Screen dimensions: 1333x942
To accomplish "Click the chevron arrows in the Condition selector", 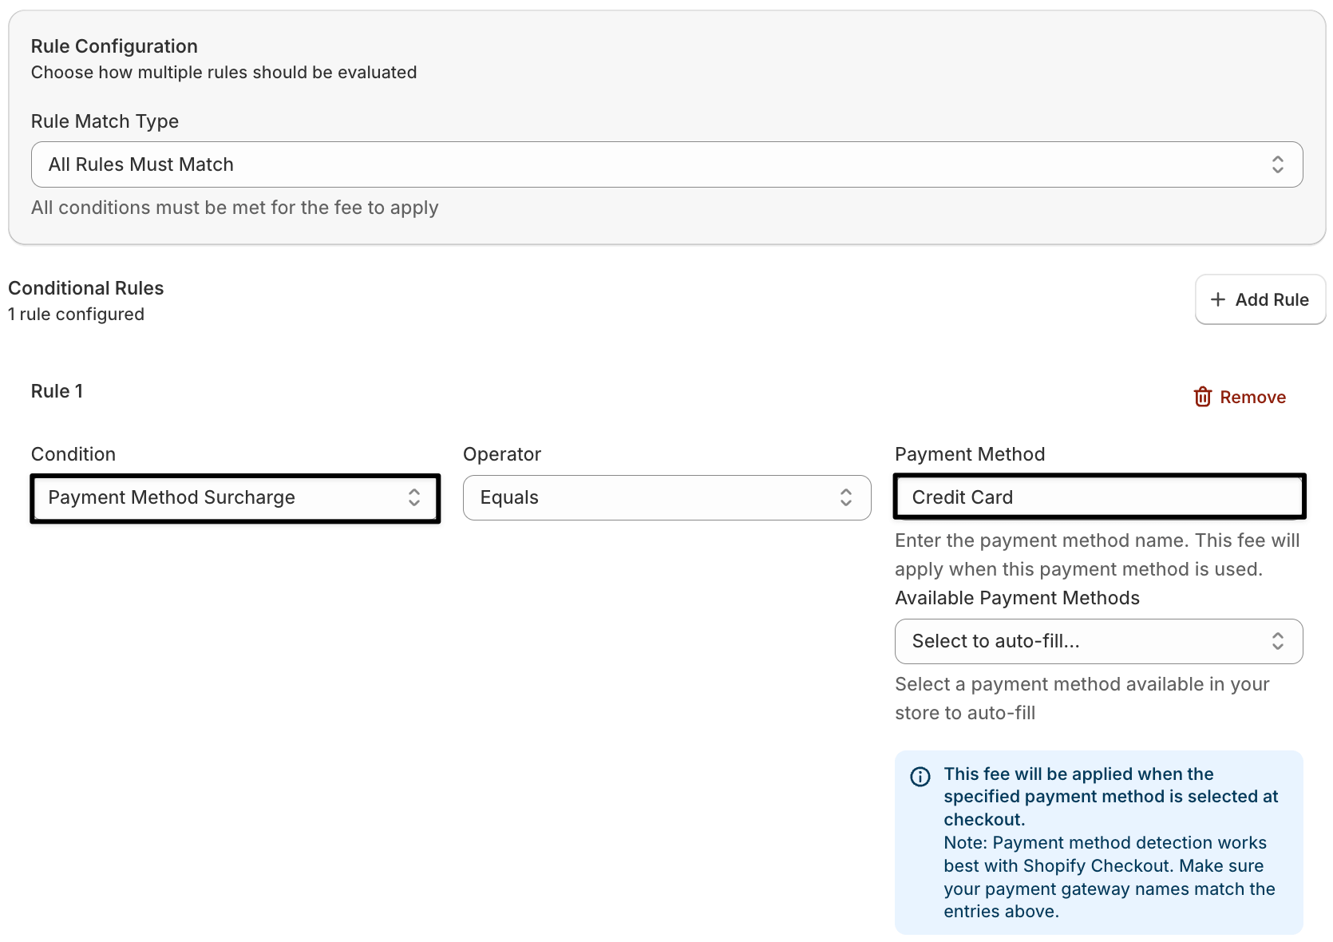I will 413,497.
